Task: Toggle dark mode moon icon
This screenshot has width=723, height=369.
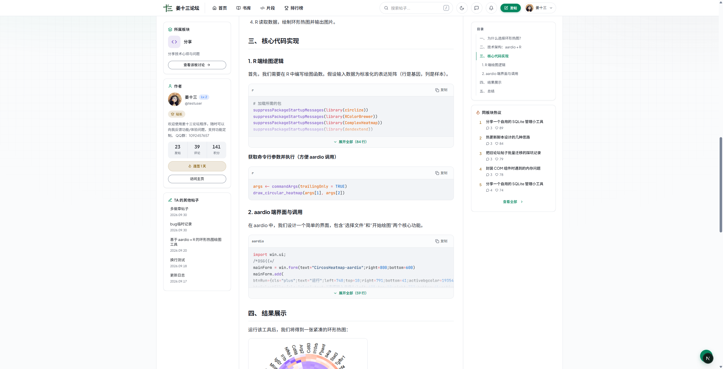Action: (x=462, y=8)
